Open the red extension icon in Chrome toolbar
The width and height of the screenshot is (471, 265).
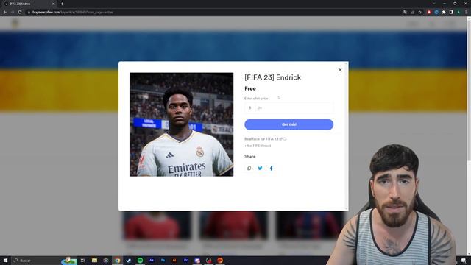pos(429,12)
